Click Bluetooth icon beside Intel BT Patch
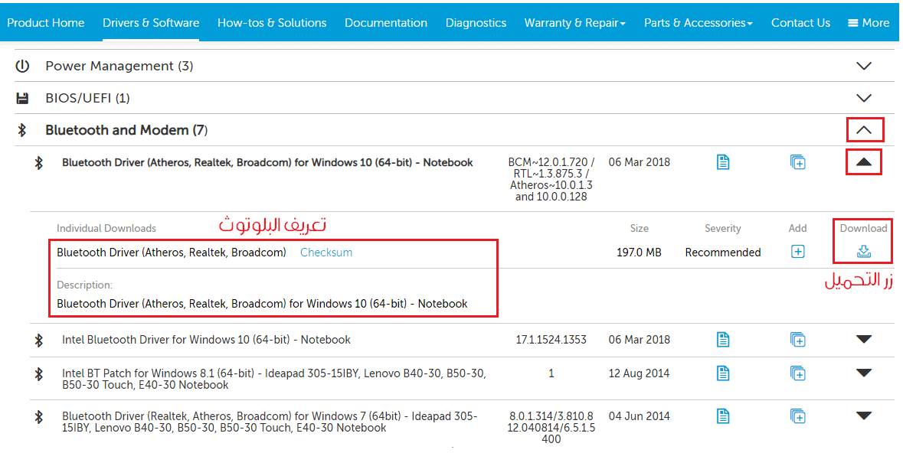The image size is (903, 453). click(x=38, y=374)
